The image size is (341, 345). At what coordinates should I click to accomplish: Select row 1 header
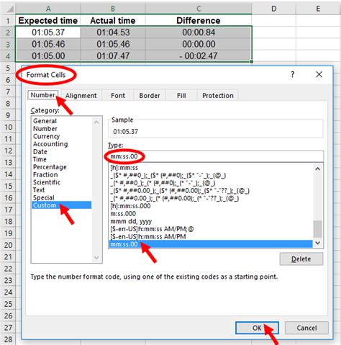point(8,21)
